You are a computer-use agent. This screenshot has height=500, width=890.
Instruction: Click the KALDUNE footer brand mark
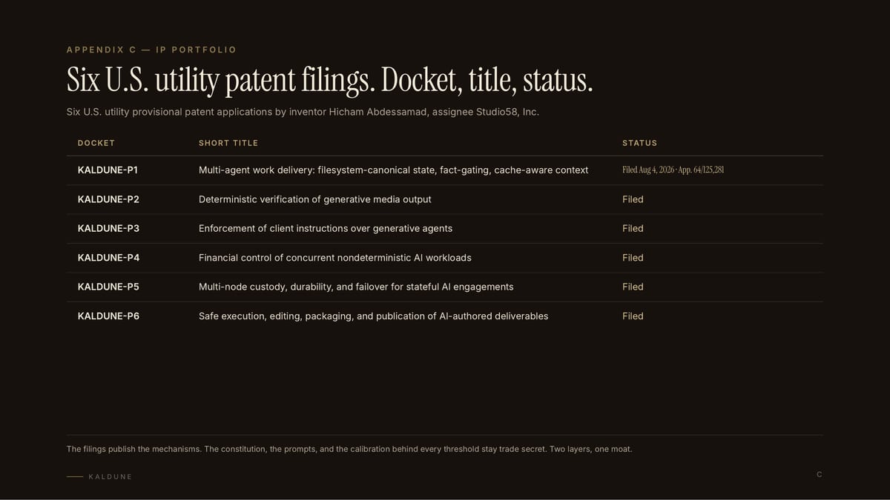tap(110, 477)
